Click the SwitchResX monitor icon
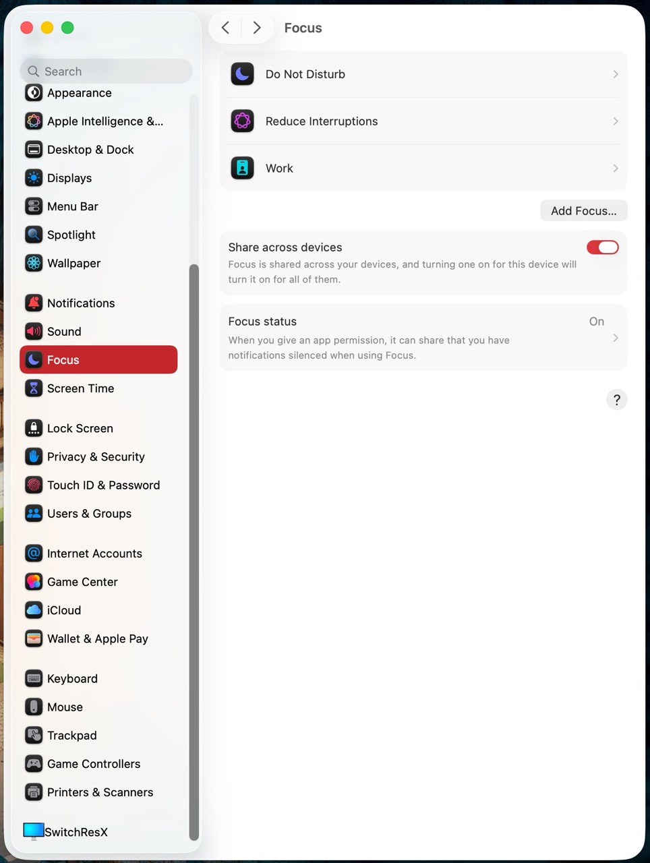The width and height of the screenshot is (650, 863). coord(34,831)
